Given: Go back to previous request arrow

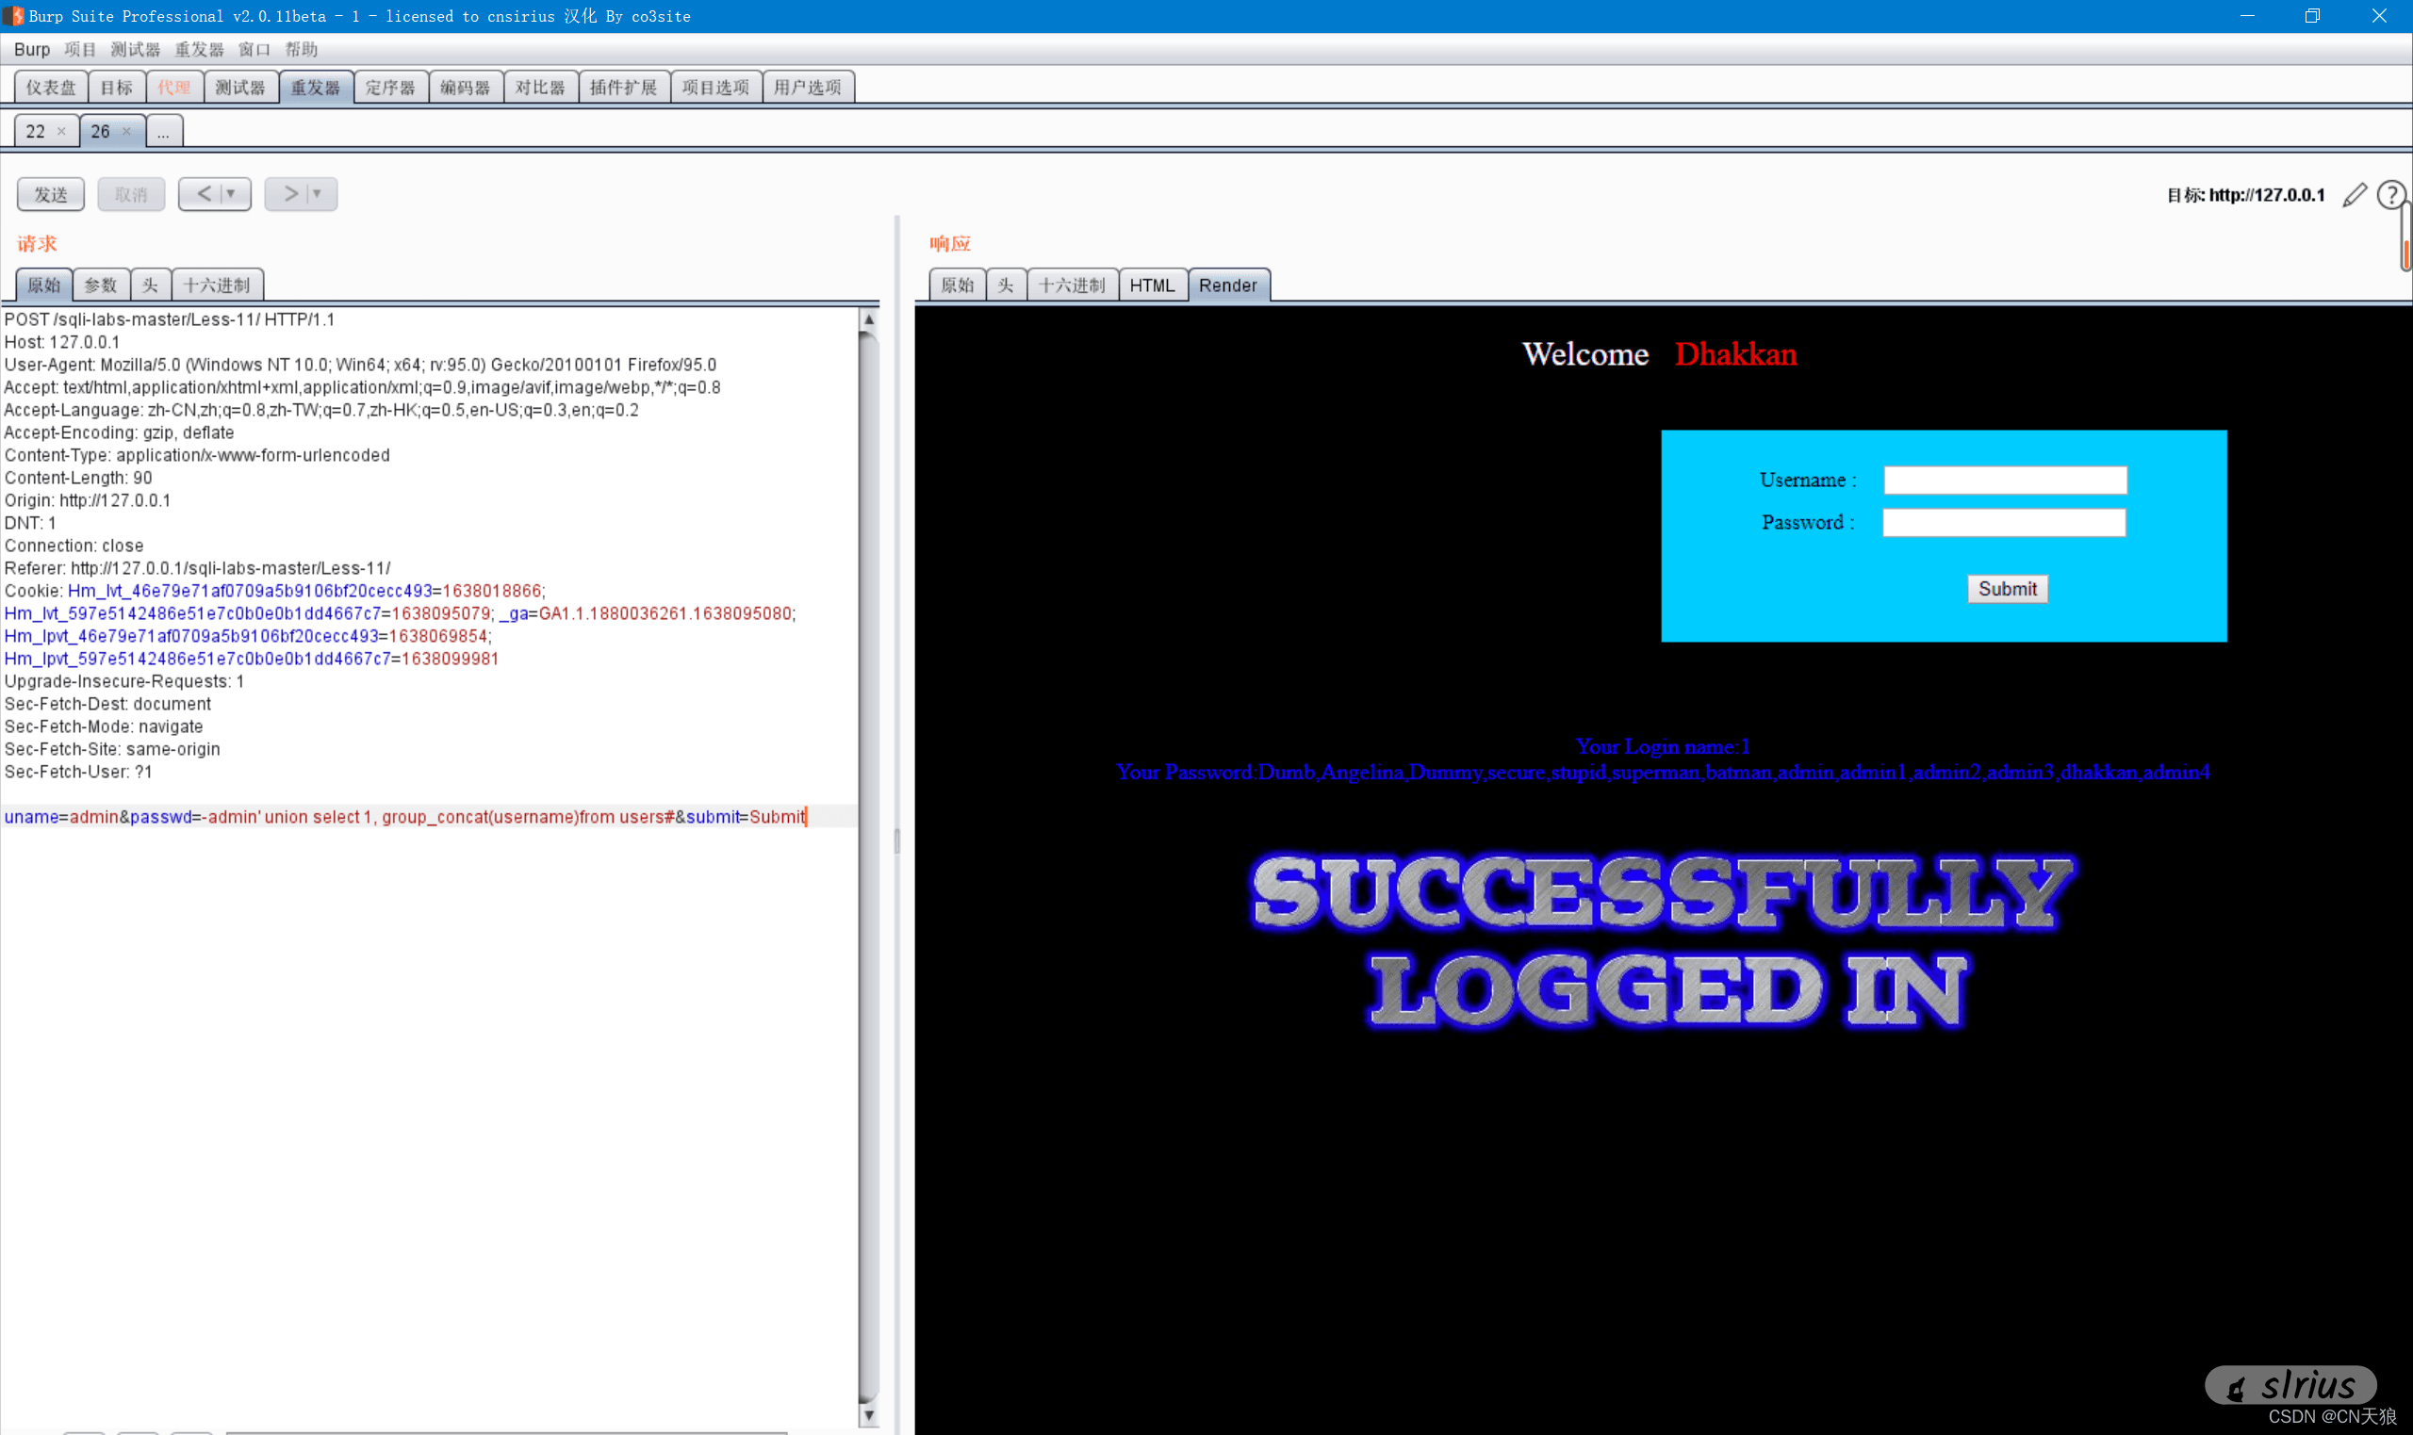Looking at the screenshot, I should (204, 194).
